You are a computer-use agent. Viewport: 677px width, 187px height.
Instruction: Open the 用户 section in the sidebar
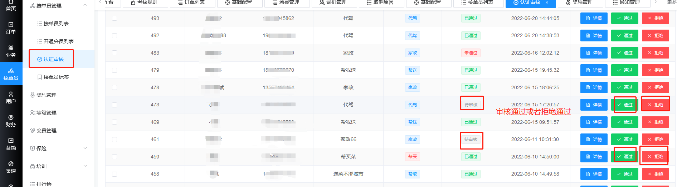pyautogui.click(x=11, y=97)
